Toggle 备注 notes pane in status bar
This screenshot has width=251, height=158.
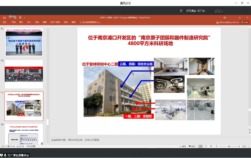183,146
